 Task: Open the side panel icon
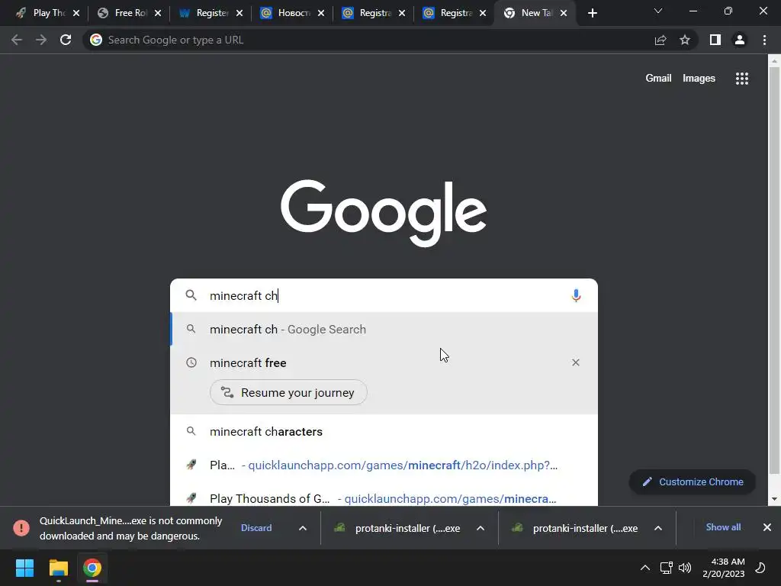[715, 40]
